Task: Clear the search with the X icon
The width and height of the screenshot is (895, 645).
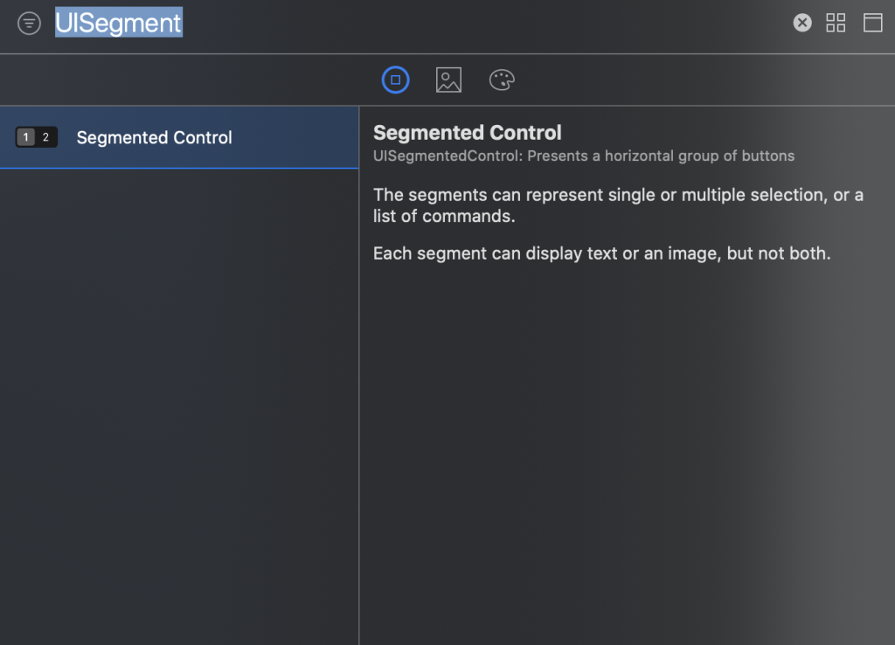Action: click(x=802, y=23)
